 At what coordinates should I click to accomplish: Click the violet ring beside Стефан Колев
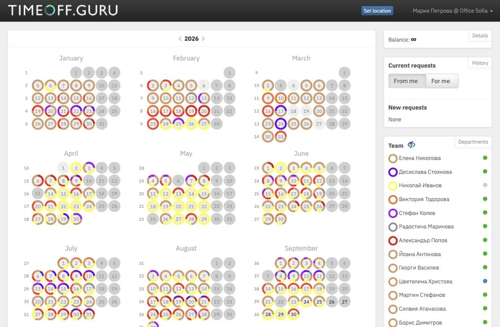[393, 213]
